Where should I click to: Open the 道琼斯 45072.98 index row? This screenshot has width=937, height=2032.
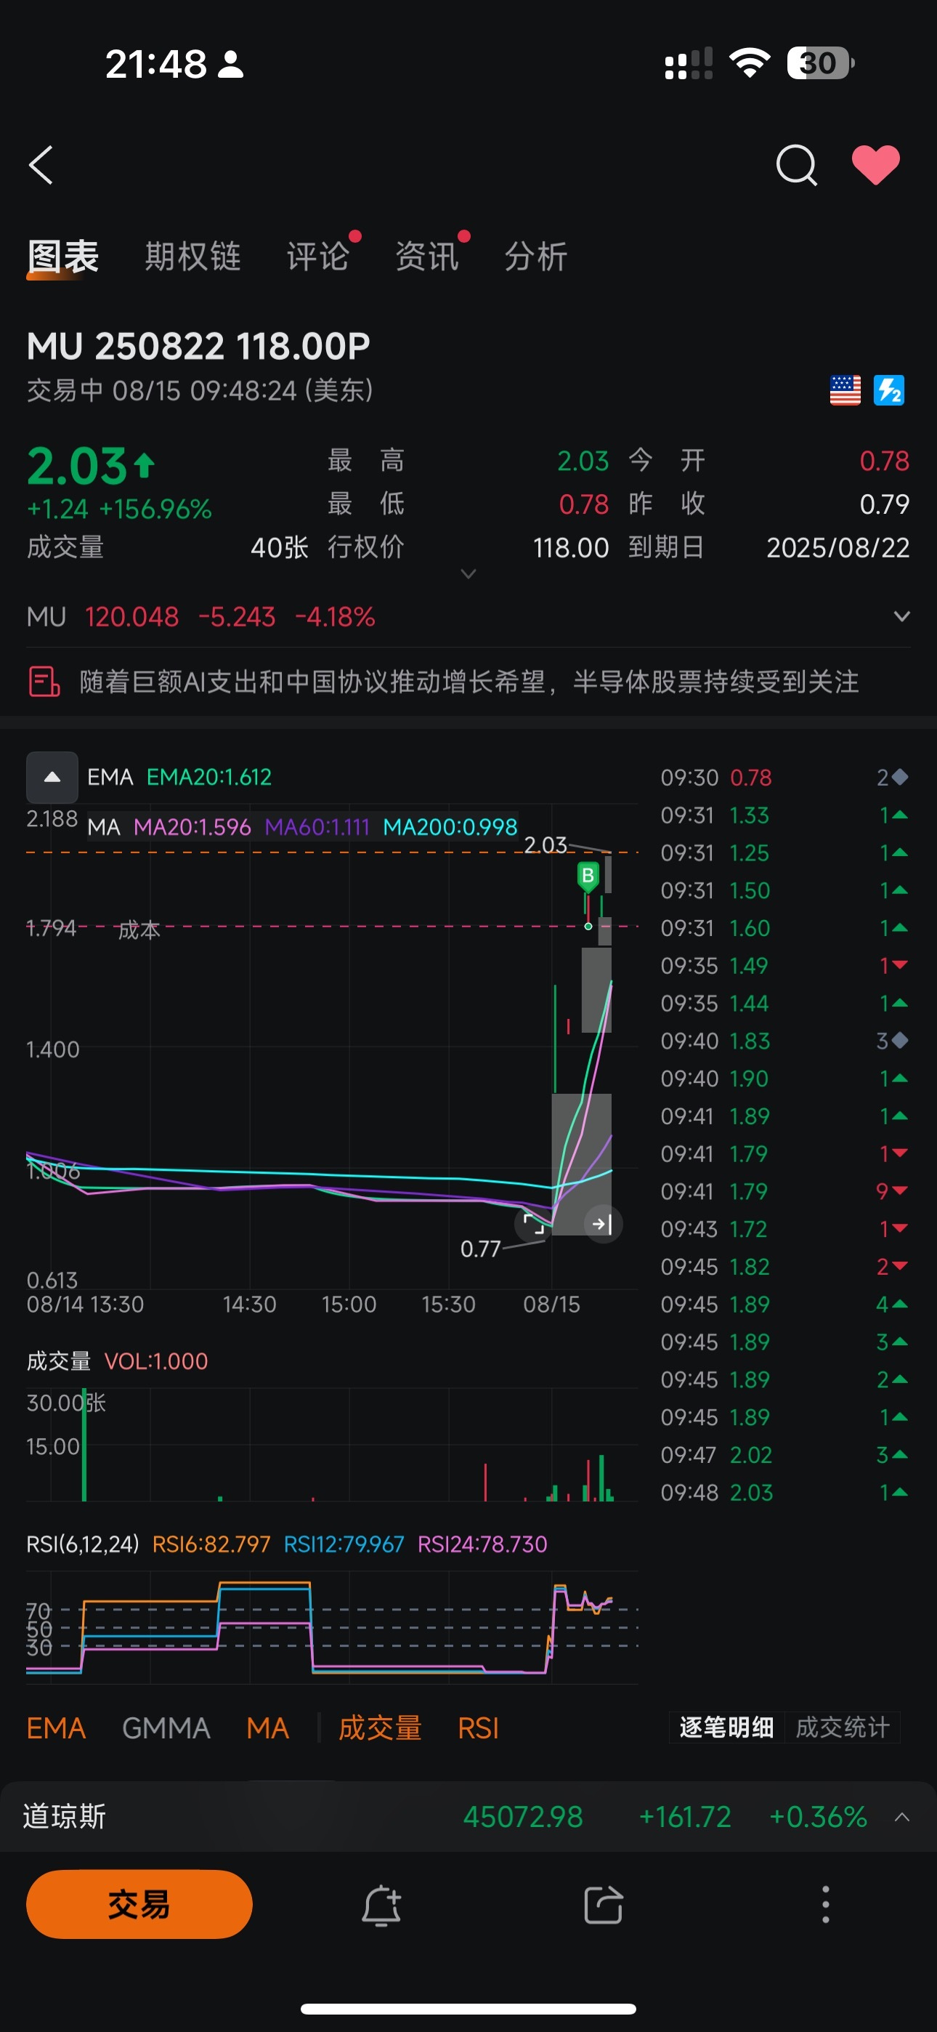click(x=468, y=1816)
